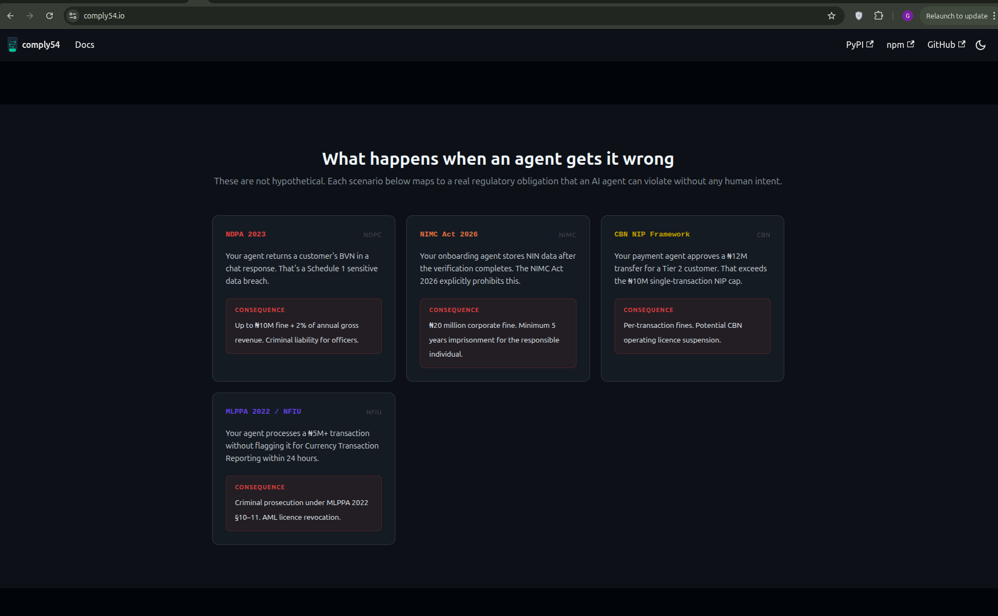Click the CONSEQUENCE label in NIMC Act card
Image resolution: width=998 pixels, height=616 pixels.
[x=454, y=310]
